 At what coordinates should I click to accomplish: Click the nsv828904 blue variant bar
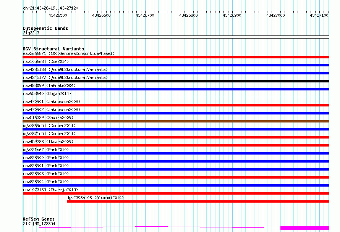(x=176, y=185)
